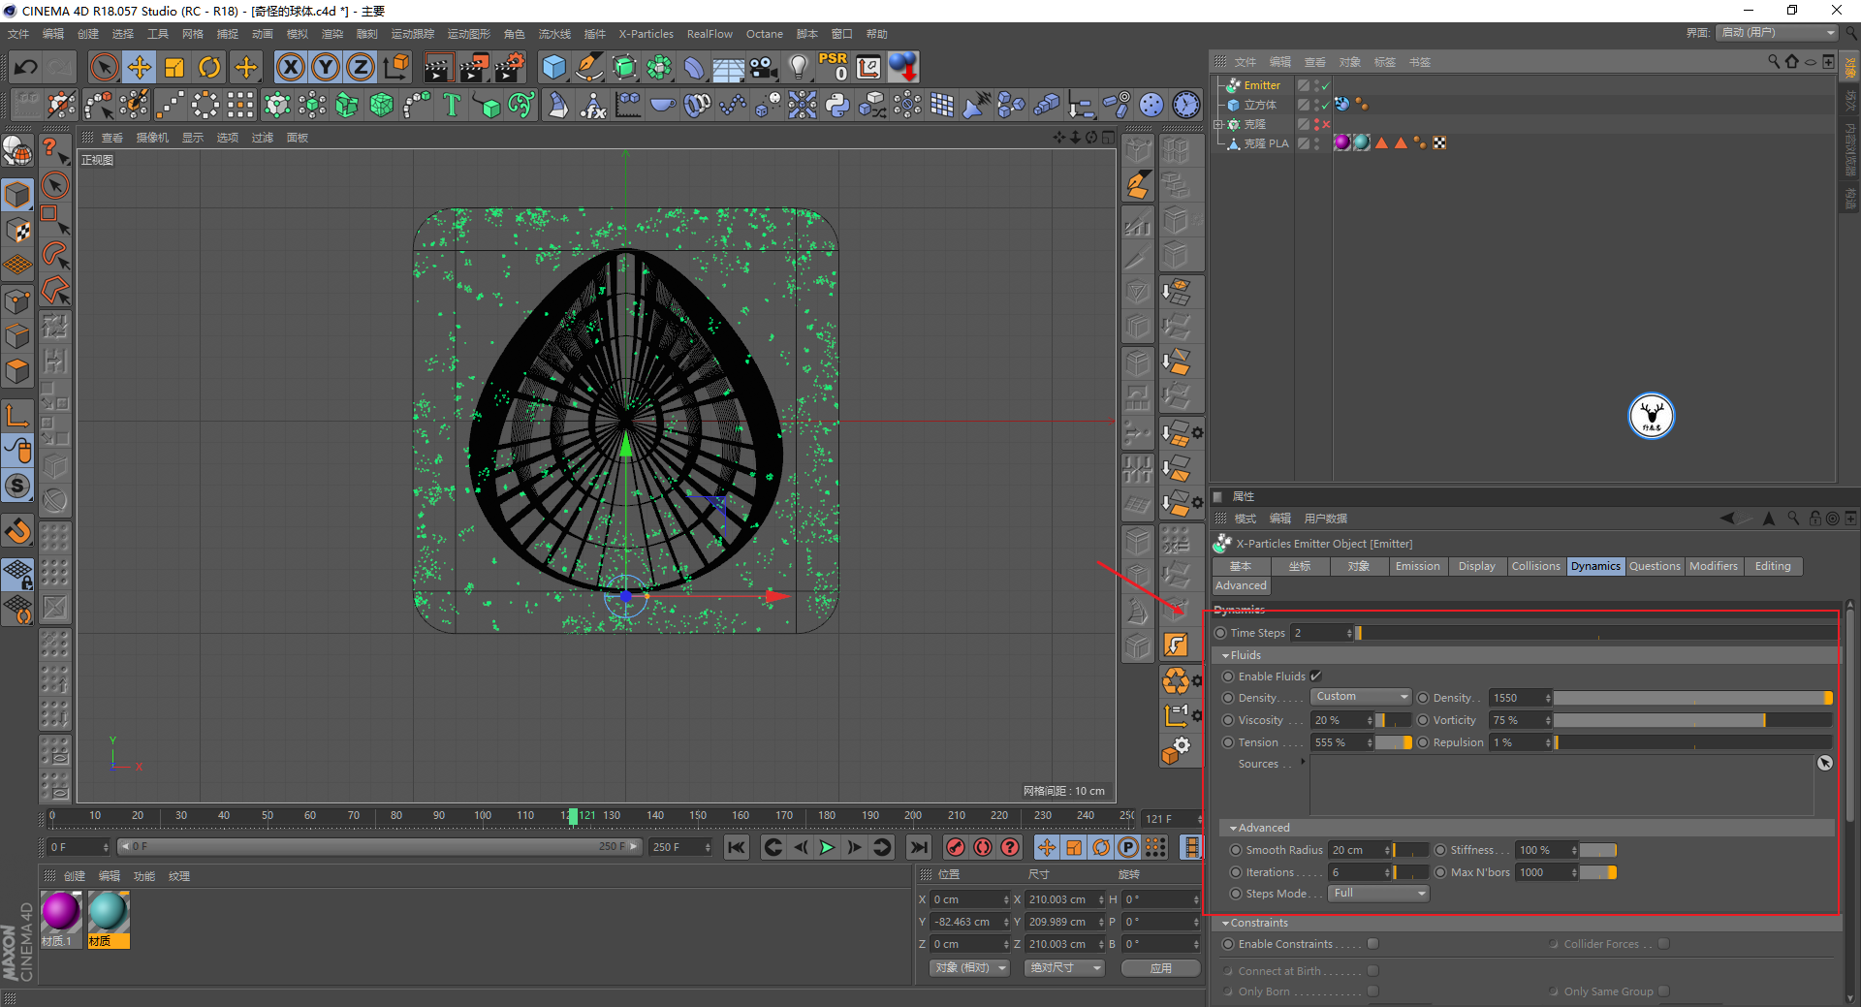Switch to the Emission tab

1417,566
